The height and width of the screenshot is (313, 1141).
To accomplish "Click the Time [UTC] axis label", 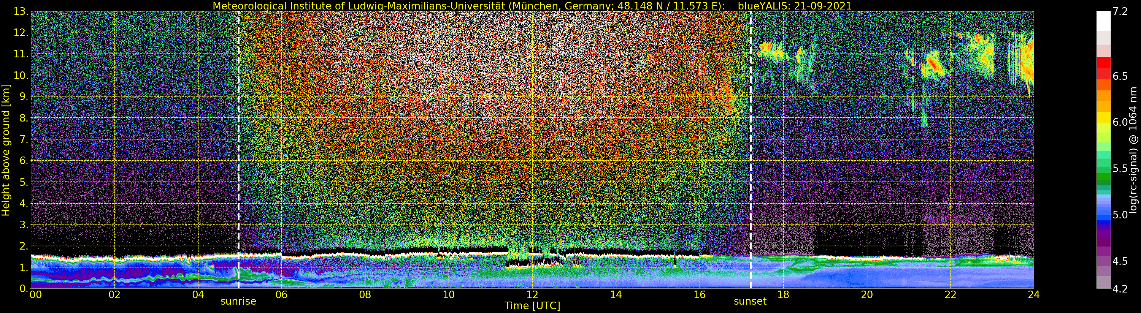I will (532, 306).
